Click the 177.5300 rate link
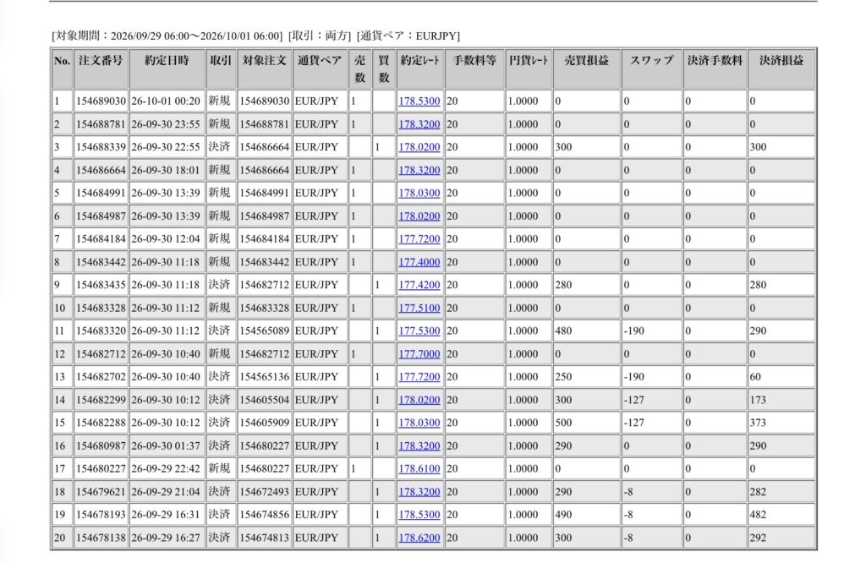This screenshot has height=563, width=866. [419, 331]
